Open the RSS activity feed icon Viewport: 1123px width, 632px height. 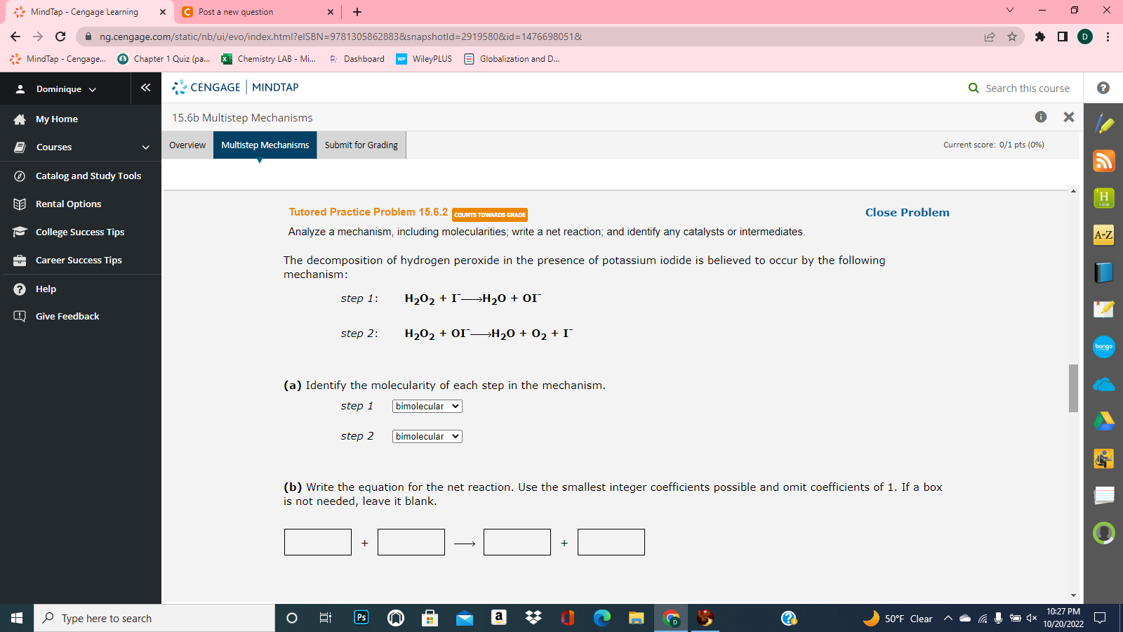(1103, 162)
